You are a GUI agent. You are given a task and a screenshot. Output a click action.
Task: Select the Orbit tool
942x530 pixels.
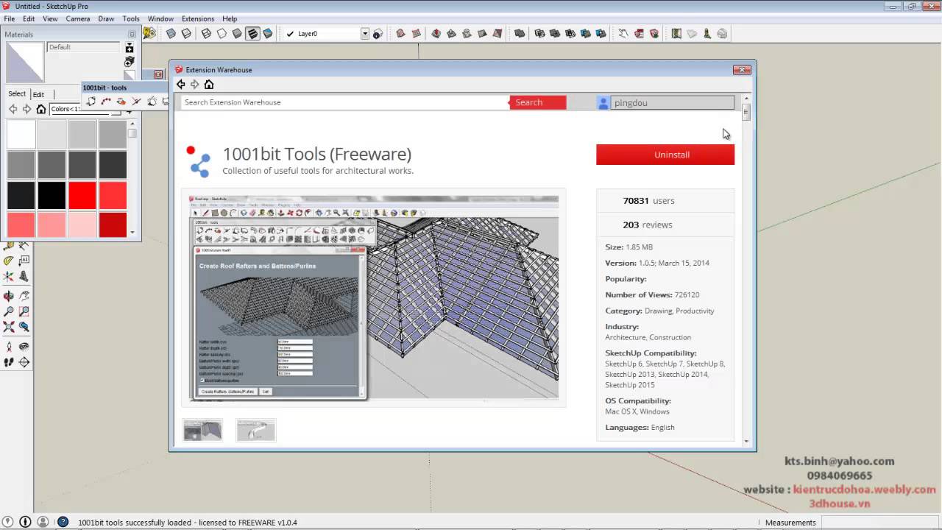tap(8, 296)
